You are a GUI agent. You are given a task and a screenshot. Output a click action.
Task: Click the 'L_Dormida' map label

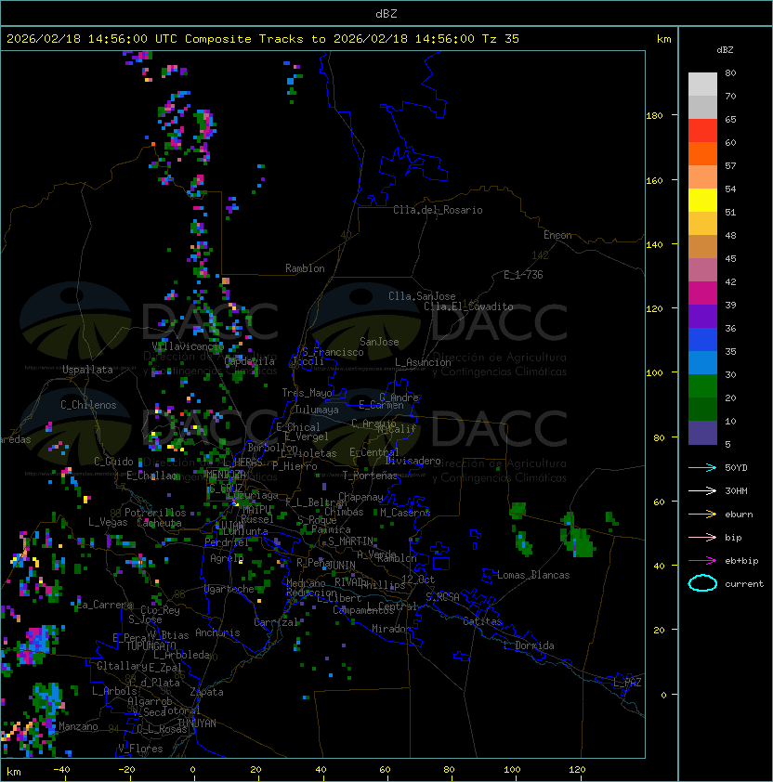(529, 645)
